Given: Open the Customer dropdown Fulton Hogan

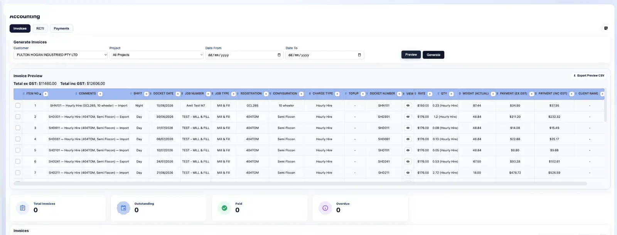Looking at the screenshot, I should pyautogui.click(x=61, y=55).
